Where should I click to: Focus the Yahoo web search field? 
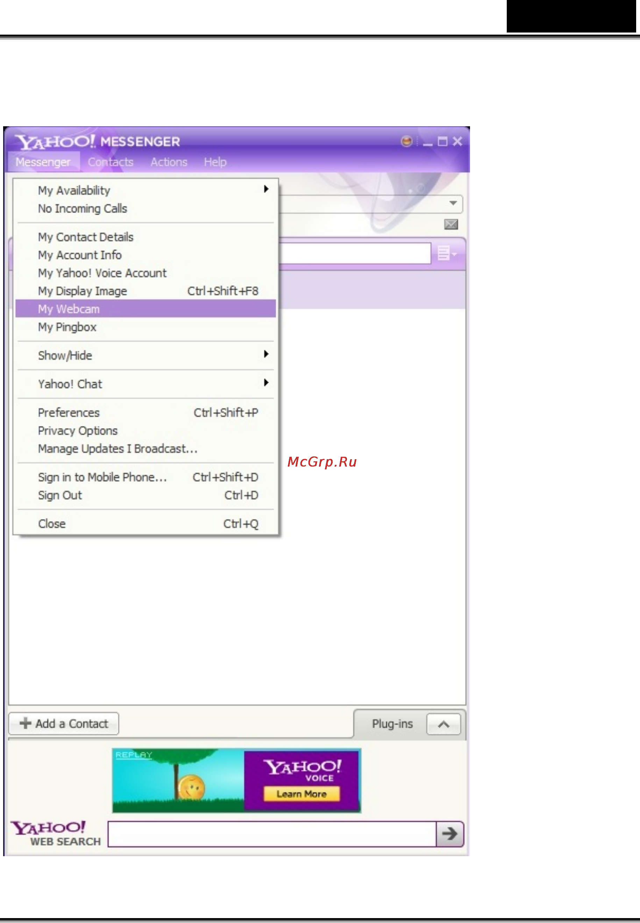[x=272, y=834]
